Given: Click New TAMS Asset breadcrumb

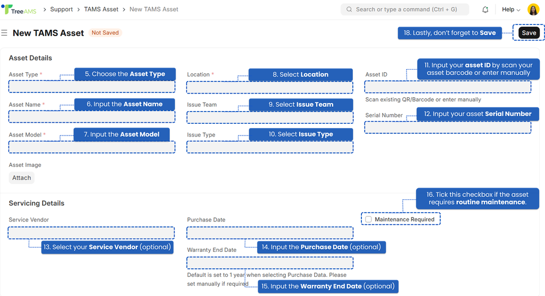Looking at the screenshot, I should click(154, 10).
